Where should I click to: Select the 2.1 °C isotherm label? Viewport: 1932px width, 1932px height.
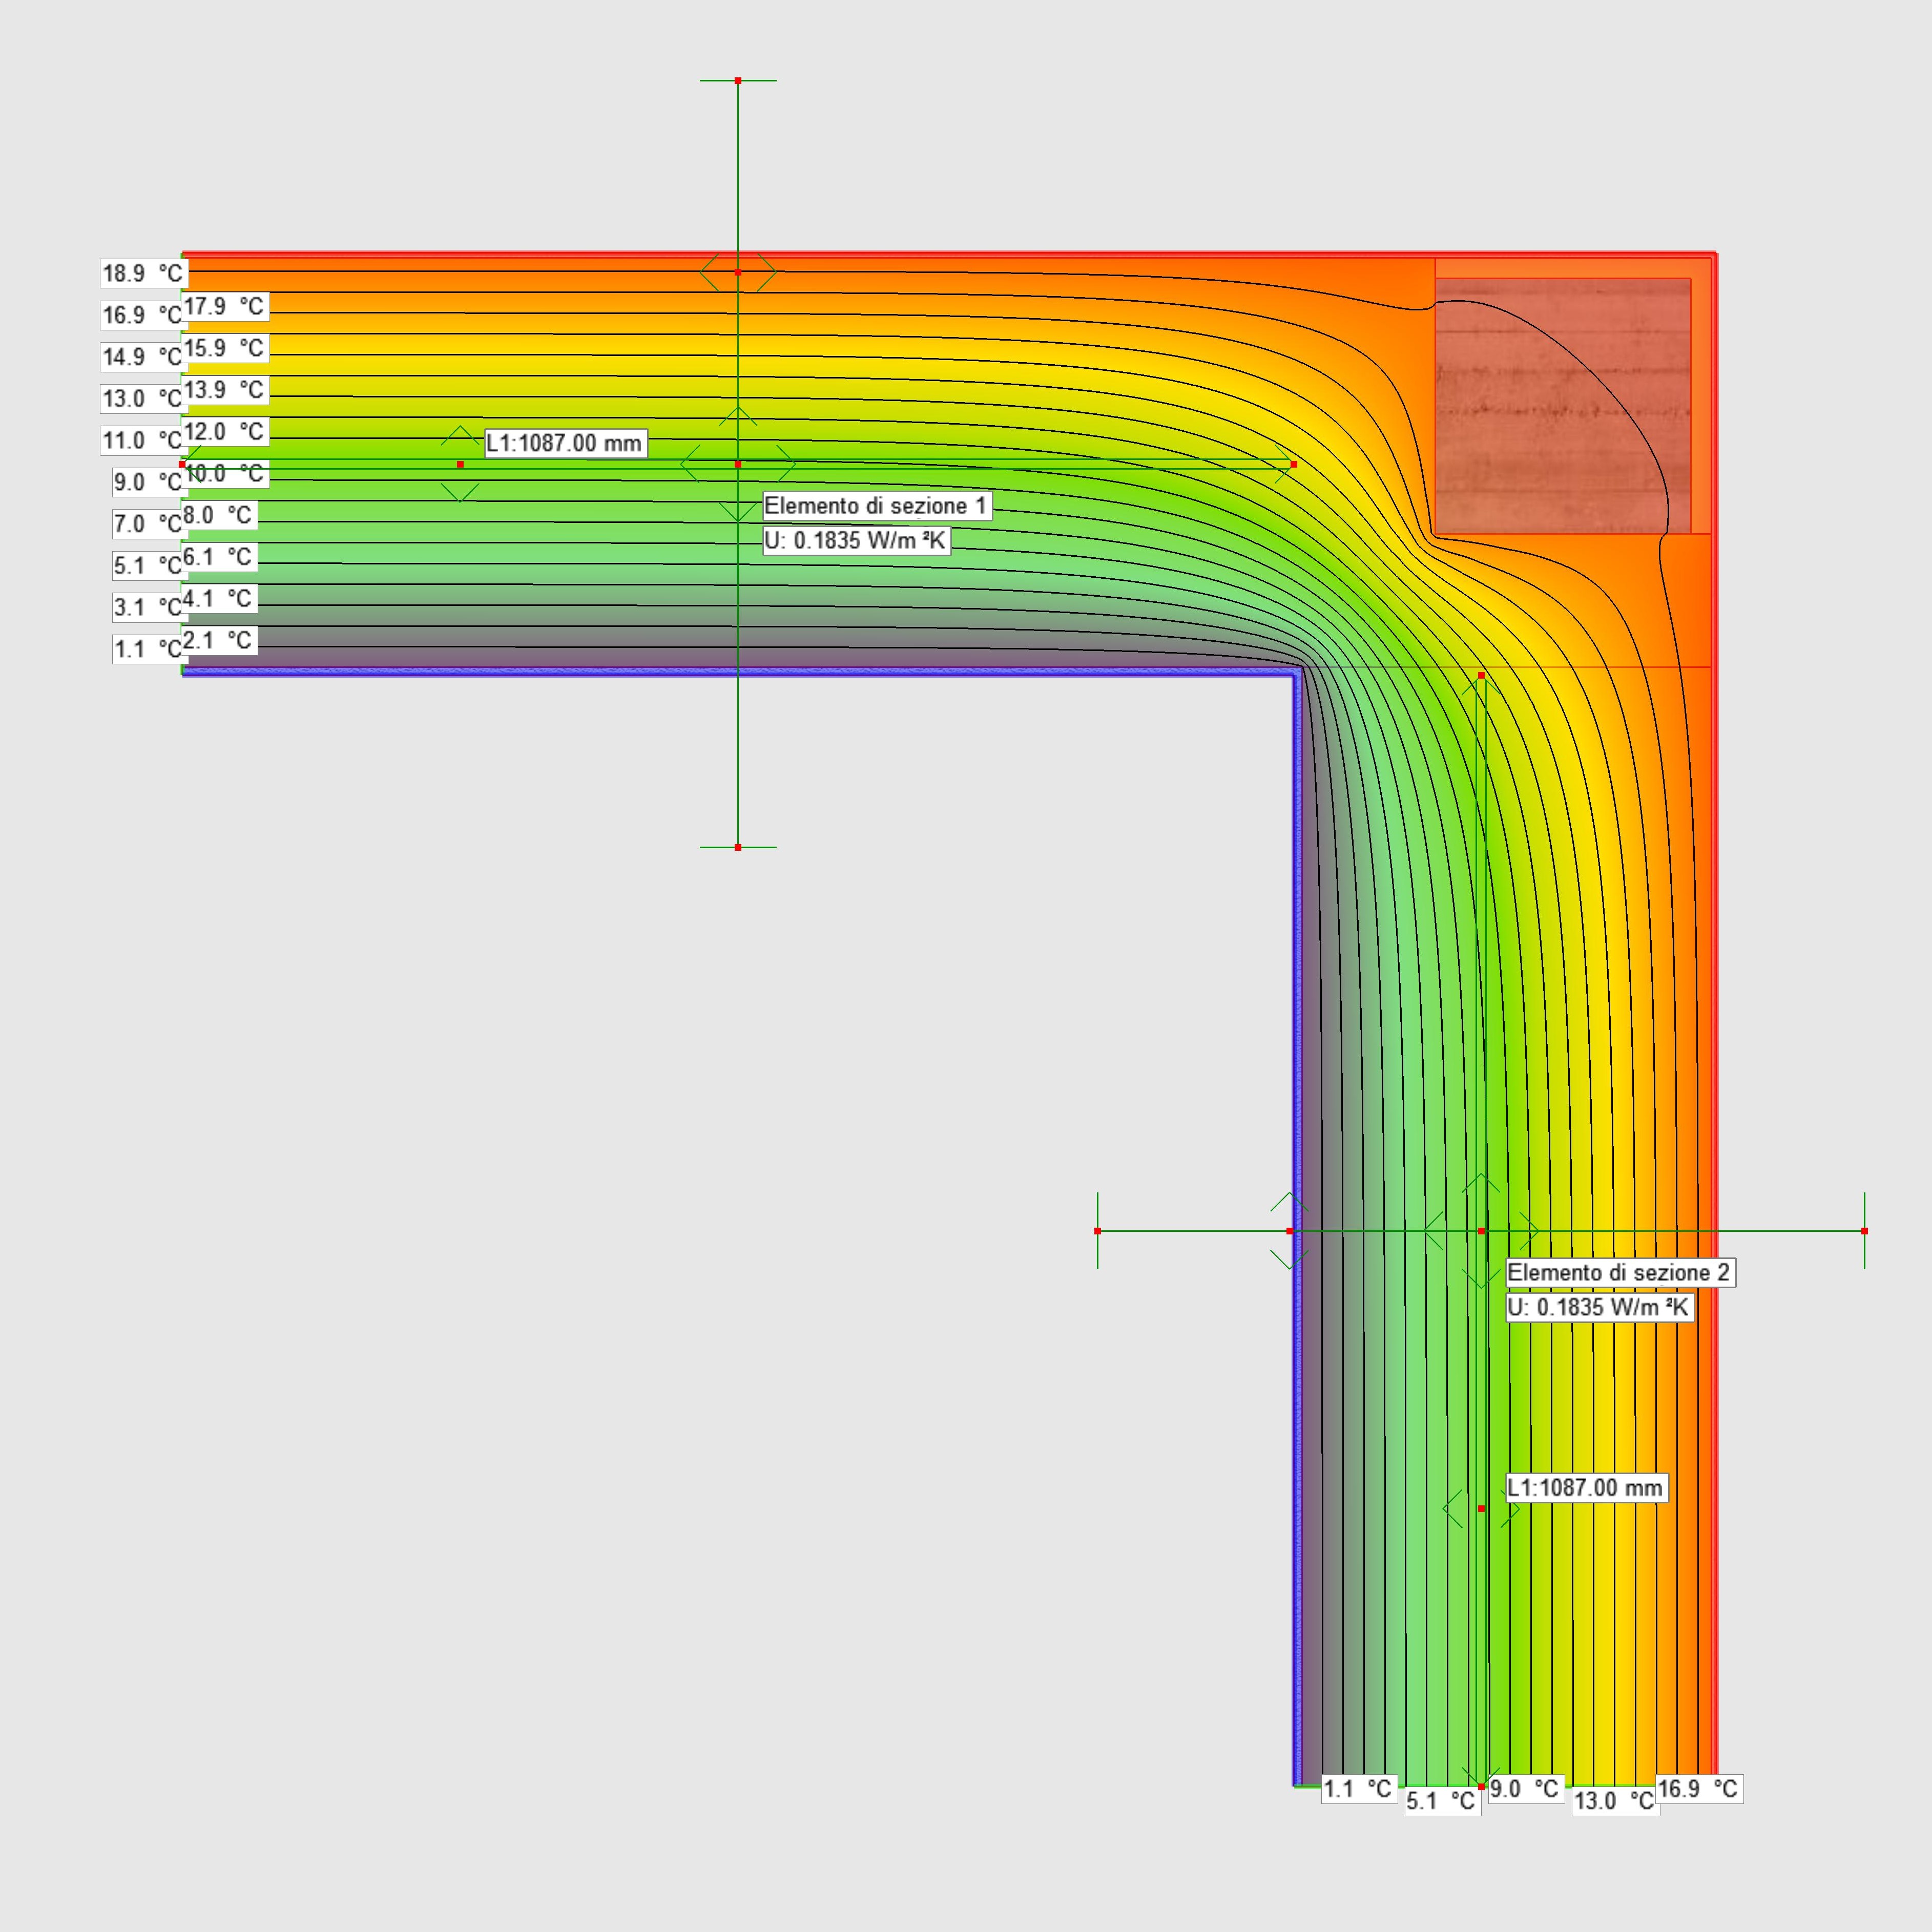219,640
